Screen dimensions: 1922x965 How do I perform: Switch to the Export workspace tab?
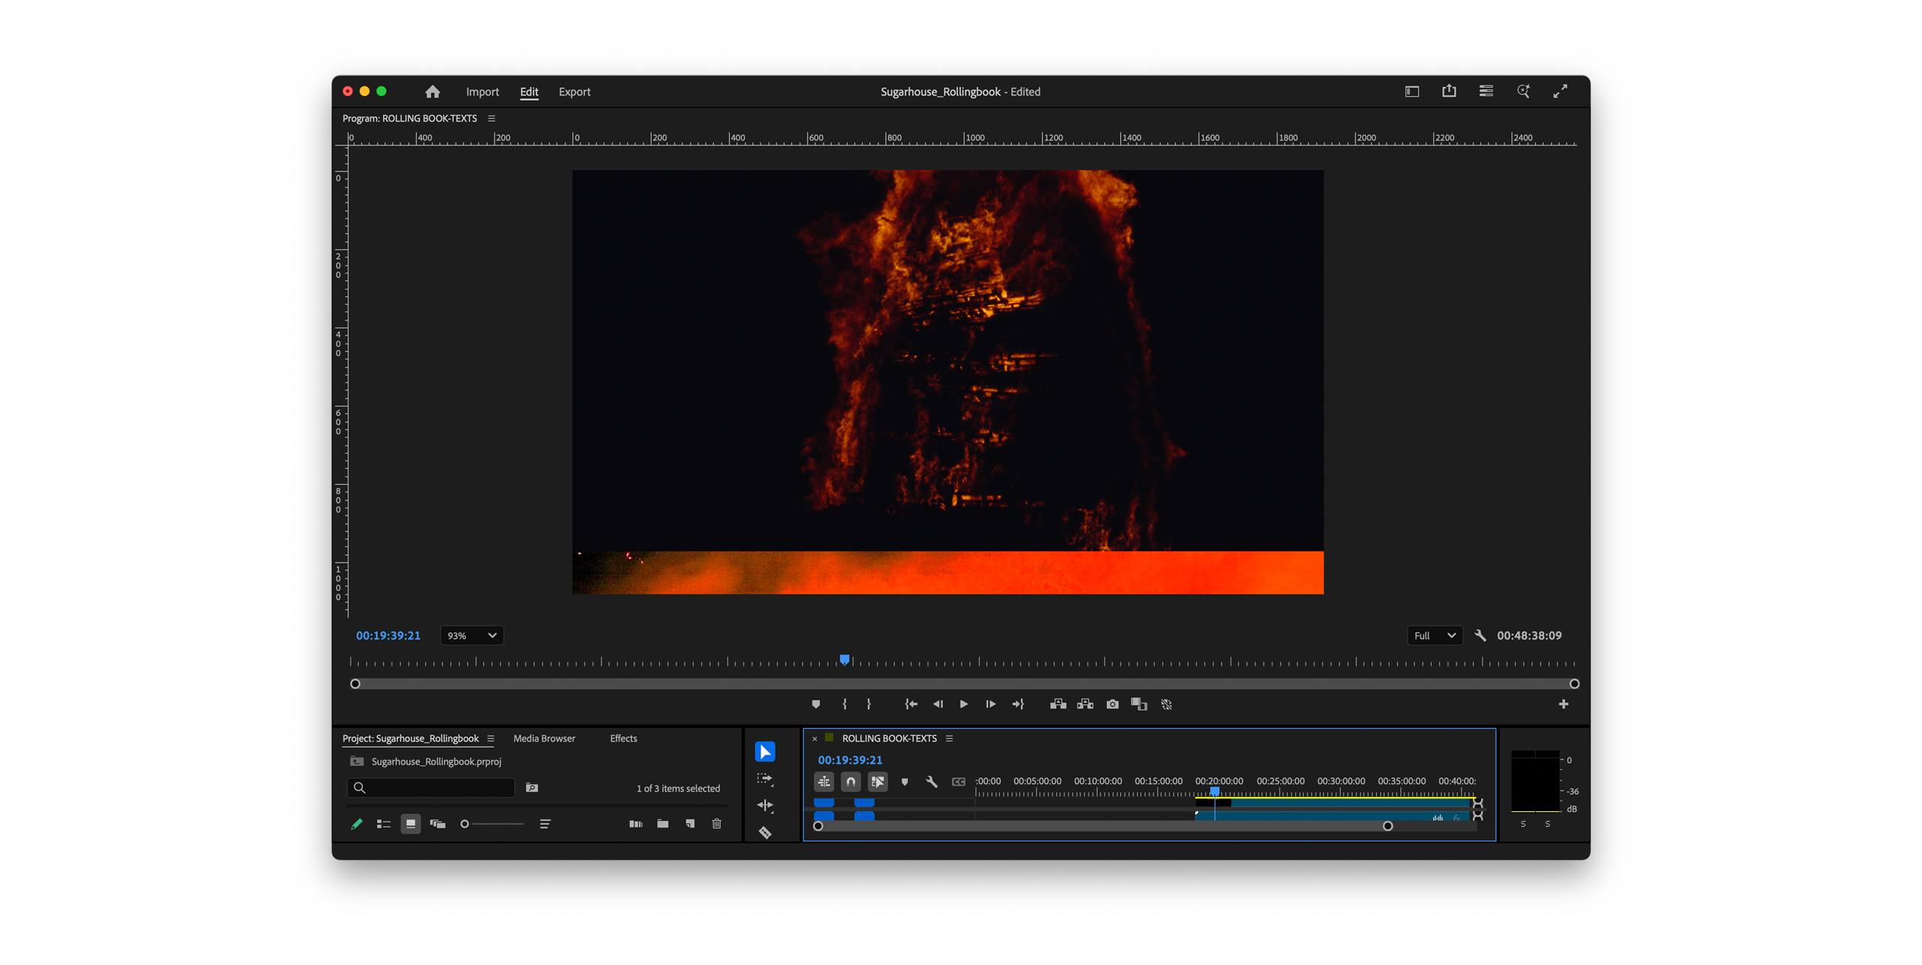(574, 92)
